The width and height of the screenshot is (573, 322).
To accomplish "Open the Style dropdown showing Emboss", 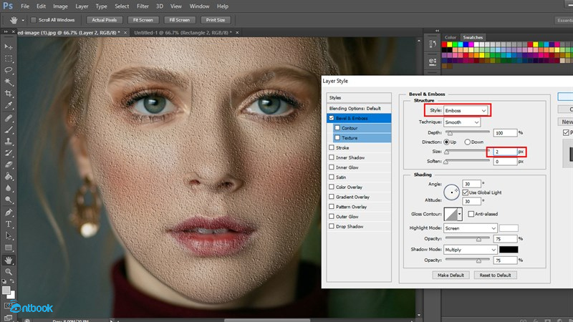I will click(x=466, y=111).
